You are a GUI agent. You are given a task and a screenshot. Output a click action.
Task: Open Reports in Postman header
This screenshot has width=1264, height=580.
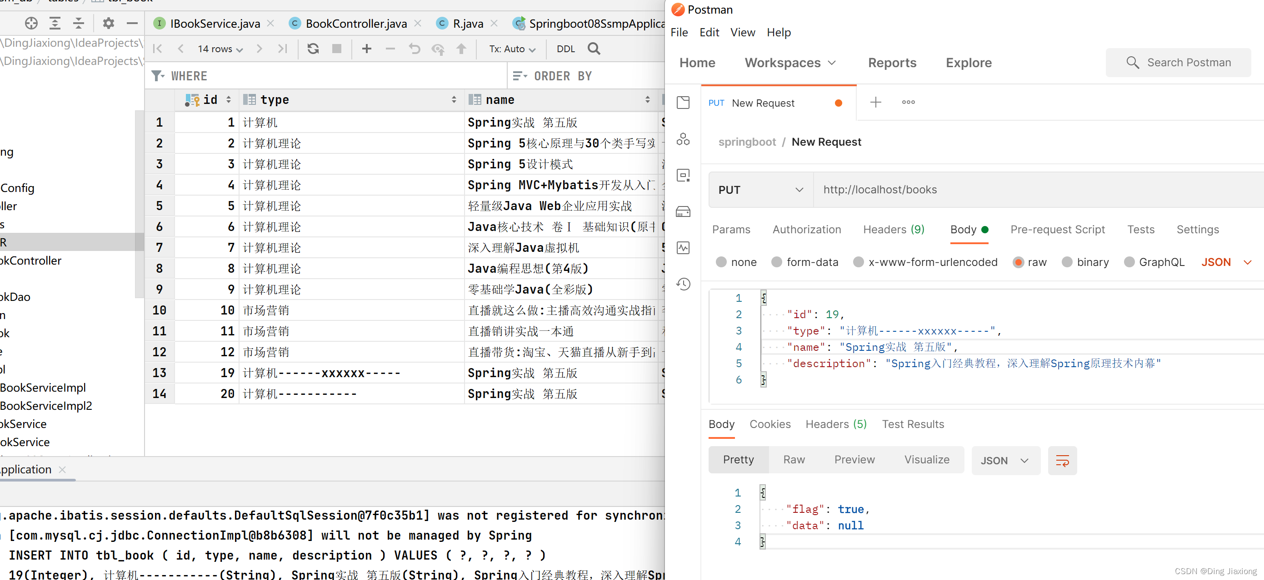click(x=892, y=63)
